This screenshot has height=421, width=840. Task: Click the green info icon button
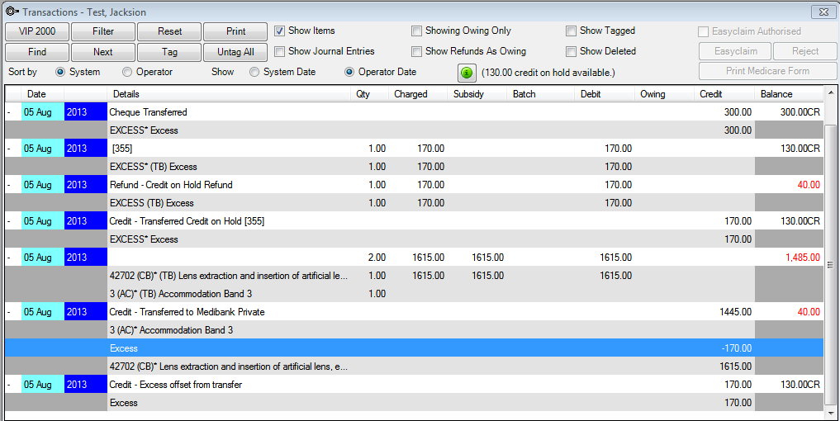tap(467, 73)
